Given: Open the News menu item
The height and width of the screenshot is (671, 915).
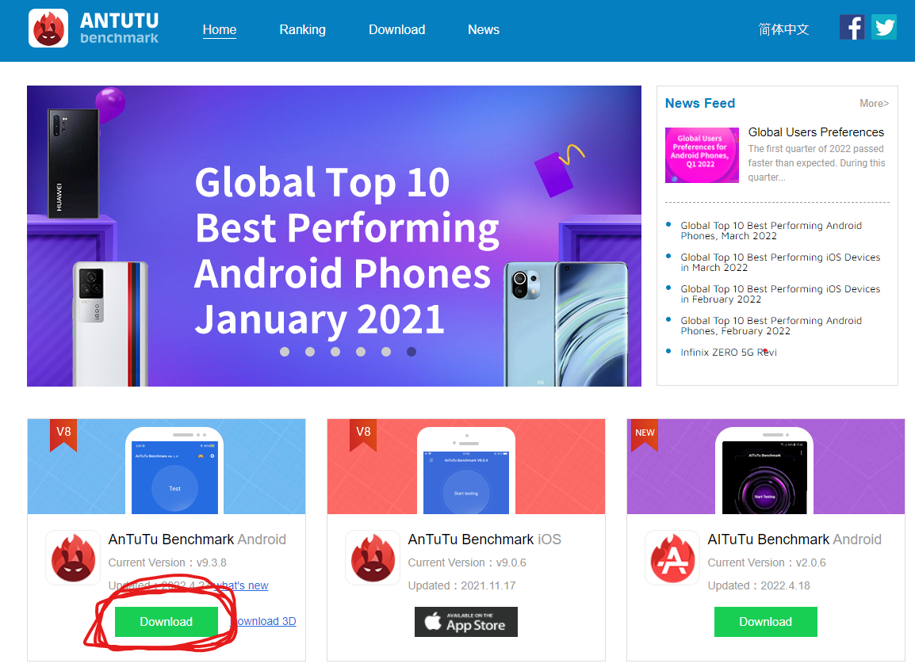Looking at the screenshot, I should click(483, 30).
